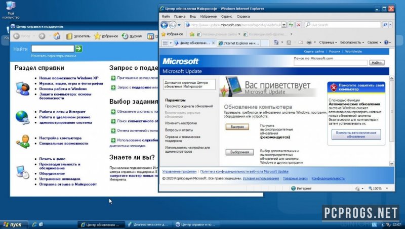This screenshot has height=229, width=405.
Task: Expand Live Search provider dropdown arrow
Action: click(390, 25)
